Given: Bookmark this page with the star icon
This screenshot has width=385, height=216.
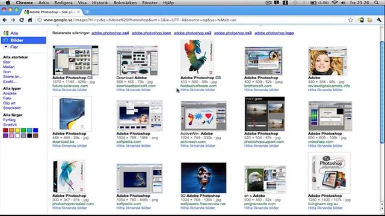Looking at the screenshot, I should tap(351, 20).
